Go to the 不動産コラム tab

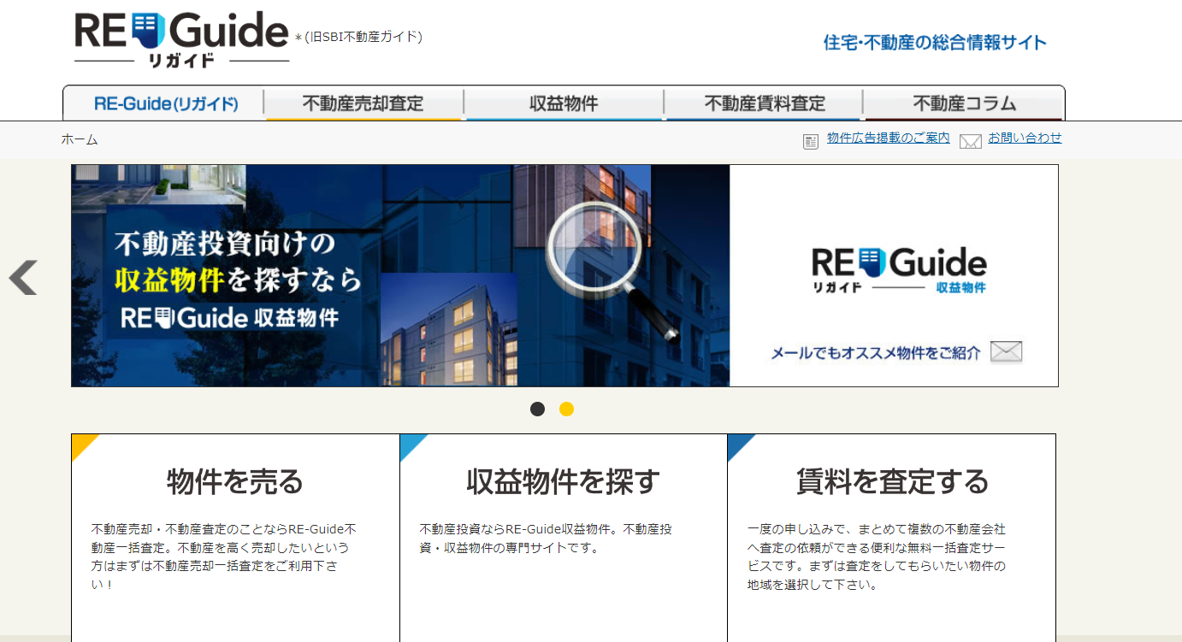point(964,103)
